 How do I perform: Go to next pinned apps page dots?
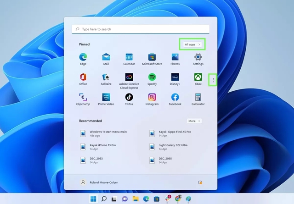tap(213, 80)
